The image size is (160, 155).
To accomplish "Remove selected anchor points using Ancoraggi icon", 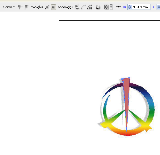I will (77, 7).
